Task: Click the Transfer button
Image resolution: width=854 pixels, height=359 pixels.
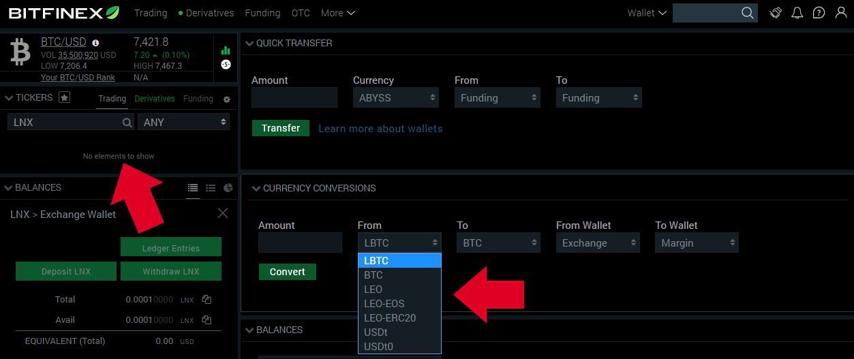Action: 281,128
